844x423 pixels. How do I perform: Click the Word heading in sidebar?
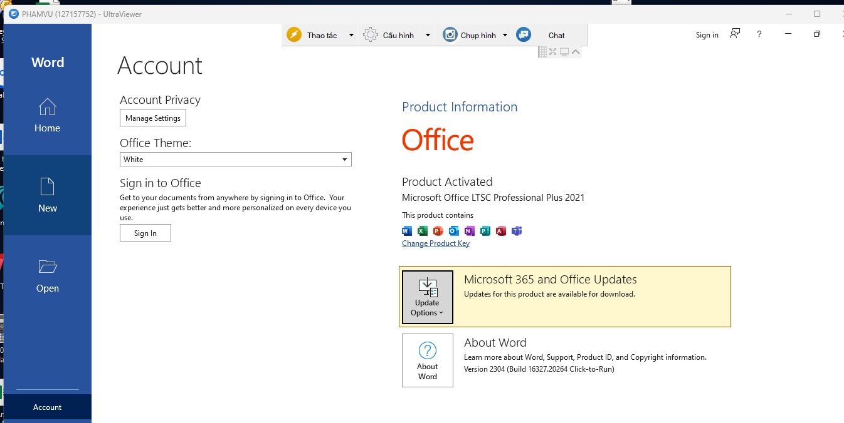(48, 62)
